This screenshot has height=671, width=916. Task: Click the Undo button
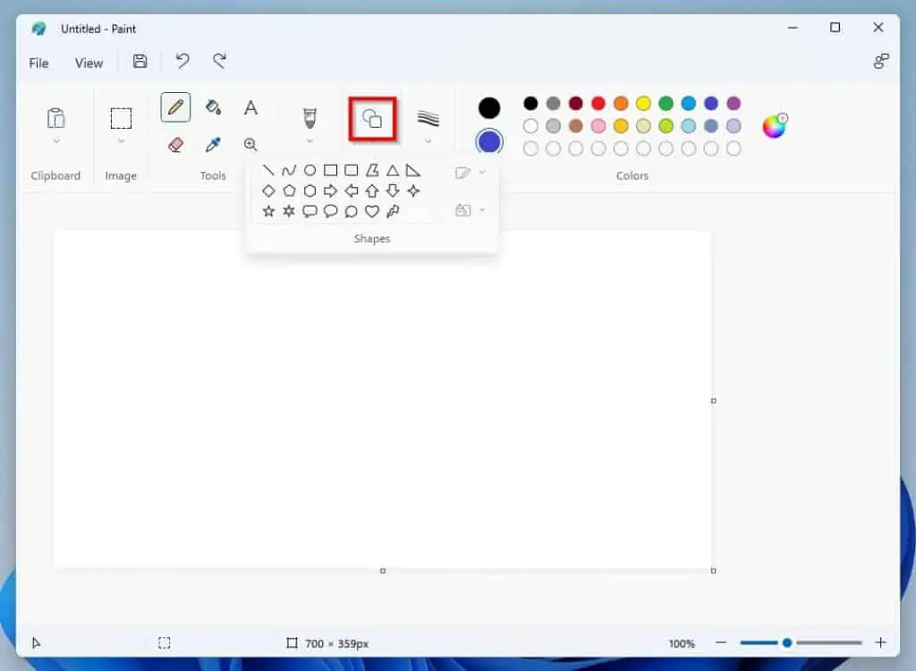pyautogui.click(x=182, y=61)
